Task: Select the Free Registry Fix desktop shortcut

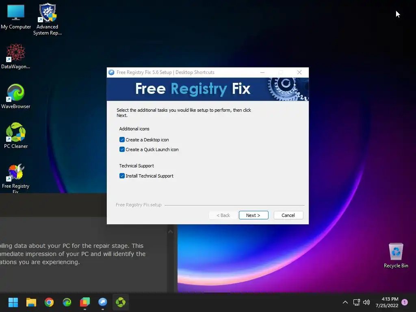Action: [16, 178]
